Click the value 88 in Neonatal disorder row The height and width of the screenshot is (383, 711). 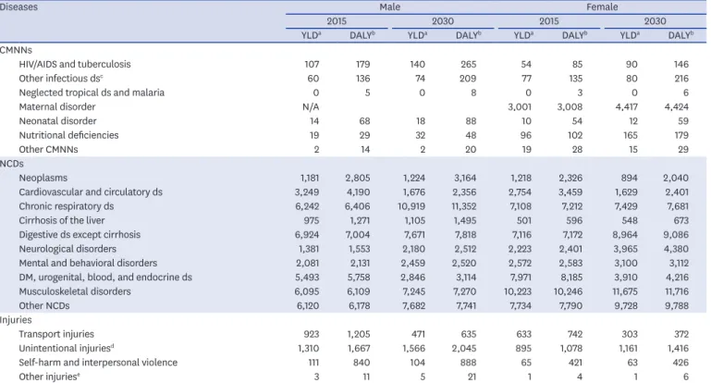pos(472,121)
